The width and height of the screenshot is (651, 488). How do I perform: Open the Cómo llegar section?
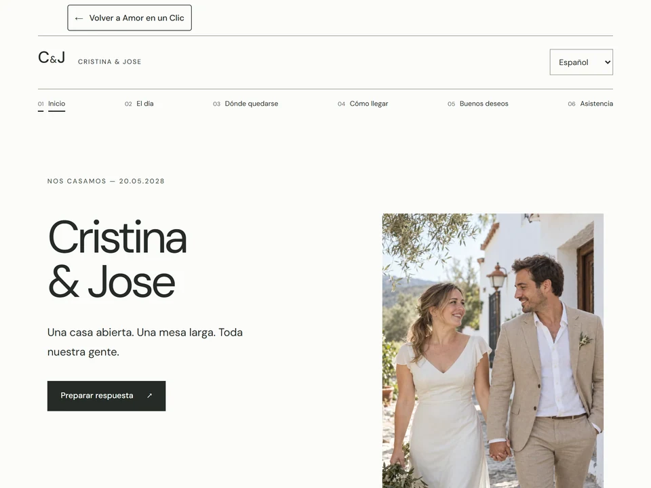[x=369, y=104]
